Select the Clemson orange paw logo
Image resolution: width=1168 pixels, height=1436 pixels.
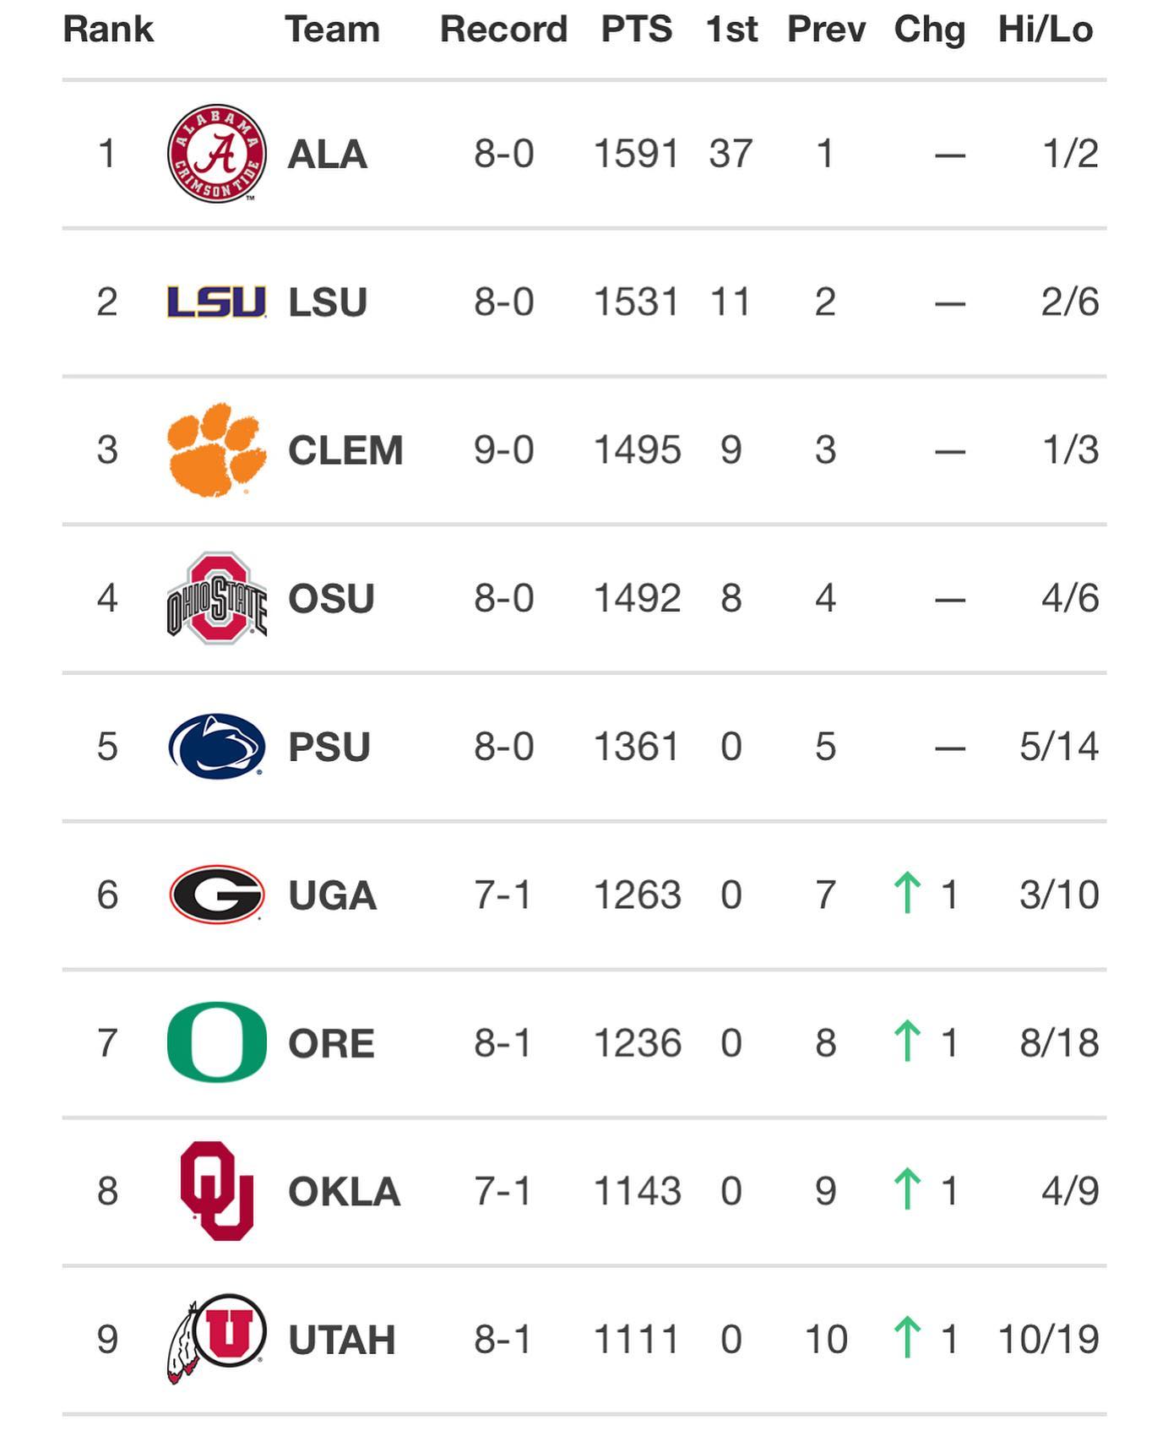point(217,449)
